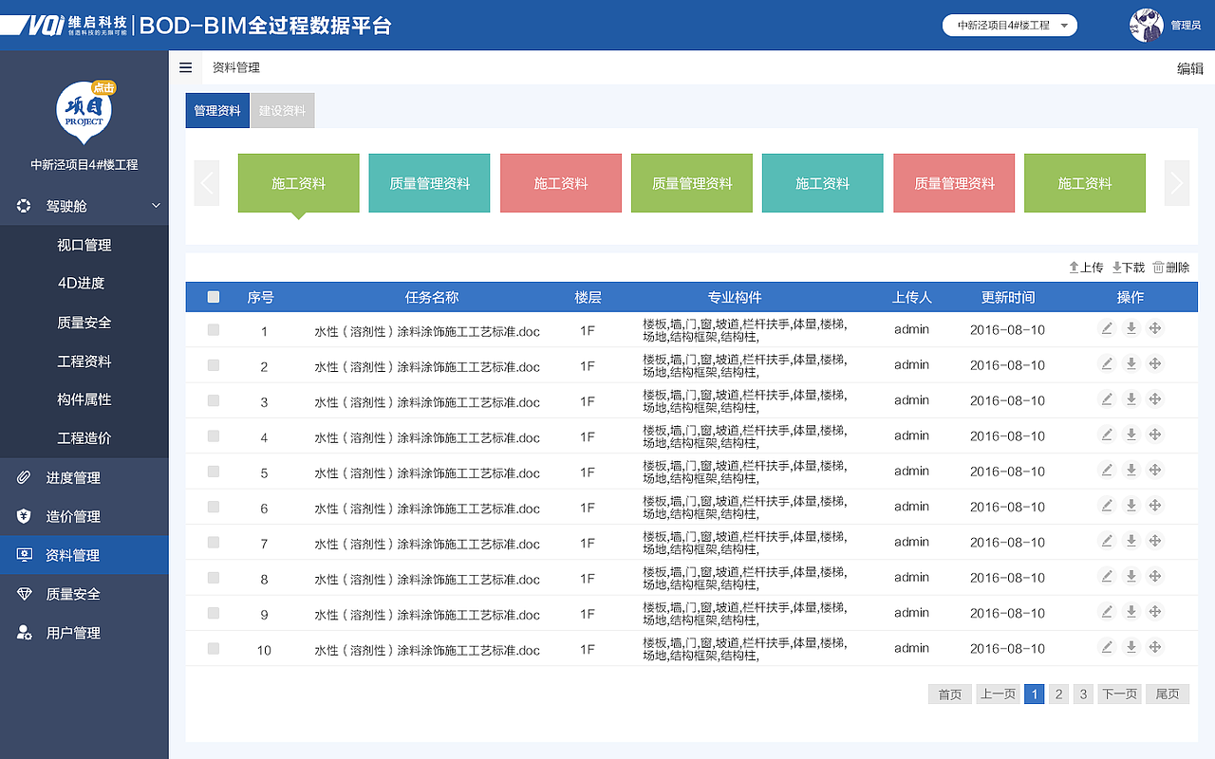The height and width of the screenshot is (759, 1215).
Task: Click the right arrow to see more category cards
Action: click(x=1176, y=182)
